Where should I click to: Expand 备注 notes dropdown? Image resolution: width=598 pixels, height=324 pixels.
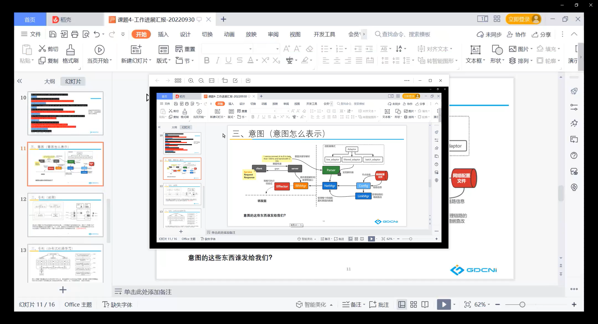(364, 305)
